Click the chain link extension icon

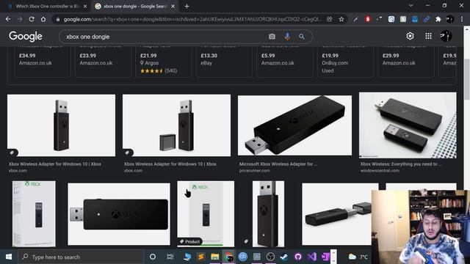[x=427, y=19]
